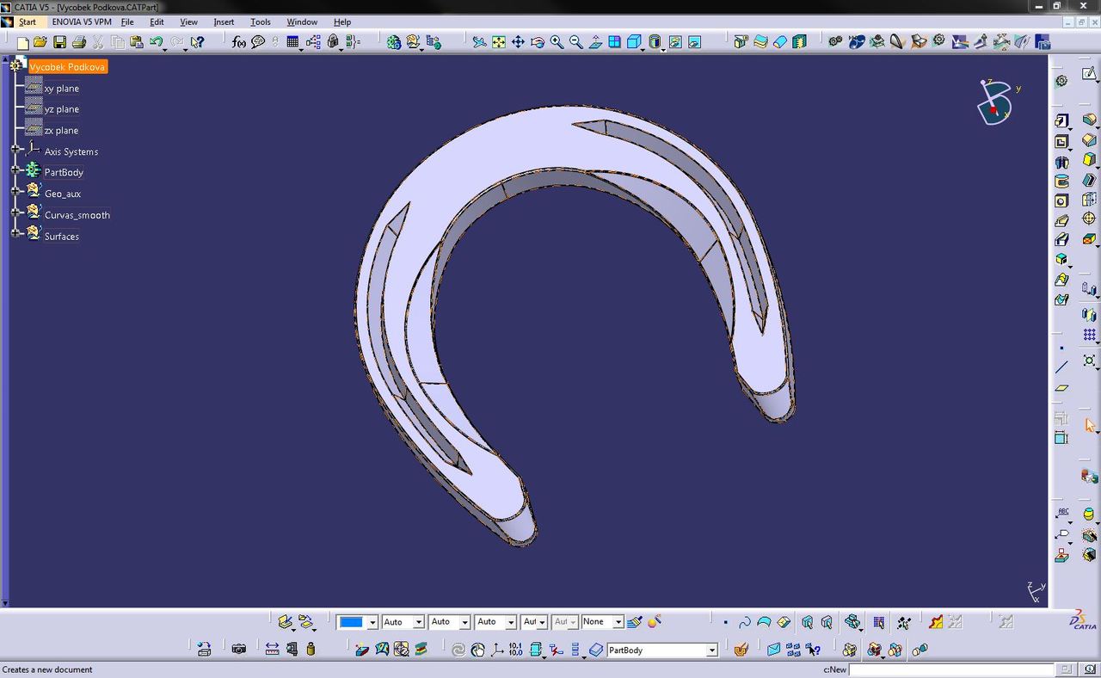
Task: Change shading mode with cylinder icon
Action: pos(655,42)
